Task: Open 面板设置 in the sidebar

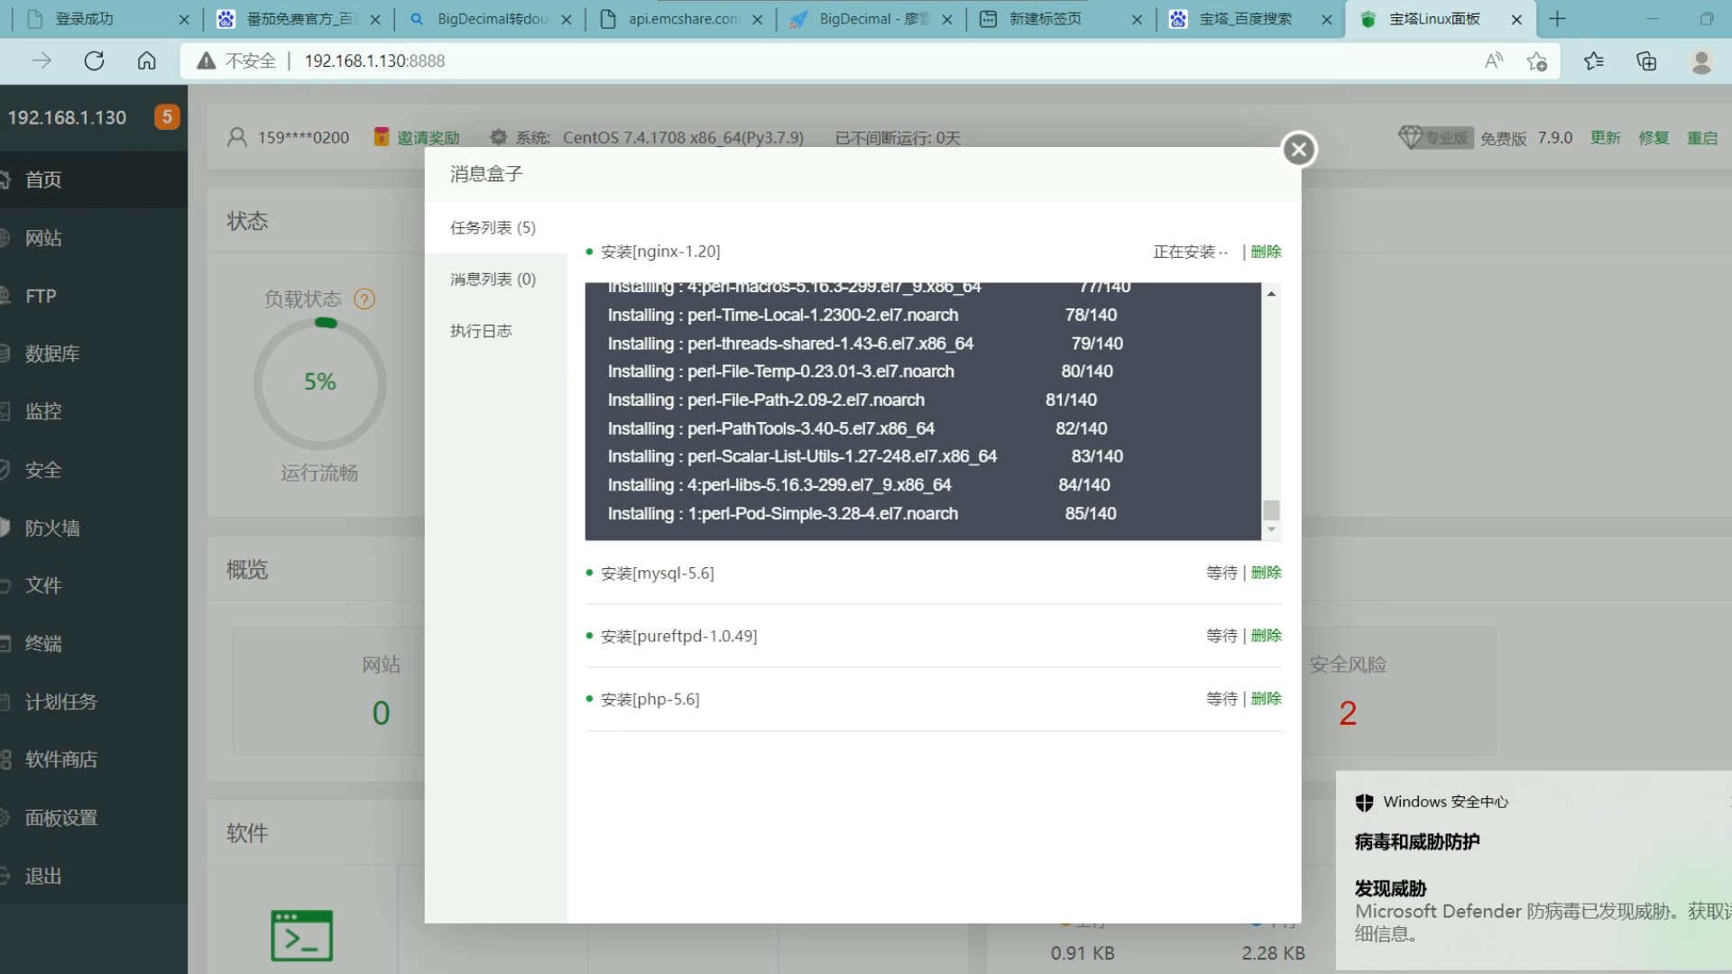Action: click(94, 818)
